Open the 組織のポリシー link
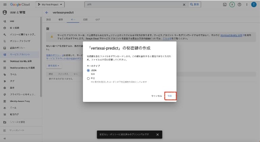This screenshot has width=260, height=142. [x=54, y=55]
